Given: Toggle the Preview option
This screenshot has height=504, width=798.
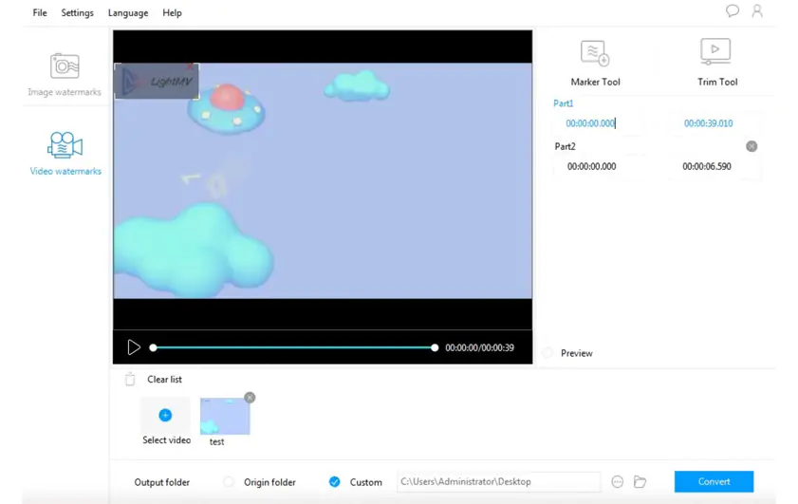Looking at the screenshot, I should [x=547, y=353].
